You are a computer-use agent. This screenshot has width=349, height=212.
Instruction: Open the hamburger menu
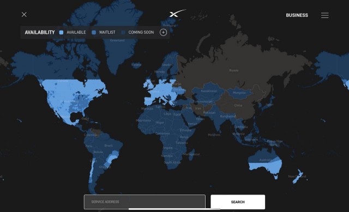pyautogui.click(x=325, y=15)
